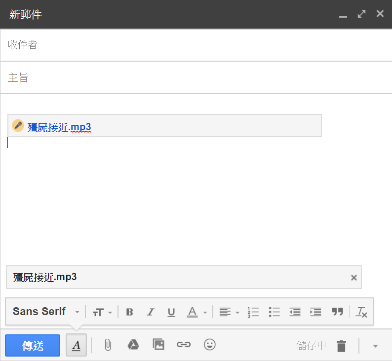Toggle the formatting options A button

(x=76, y=345)
